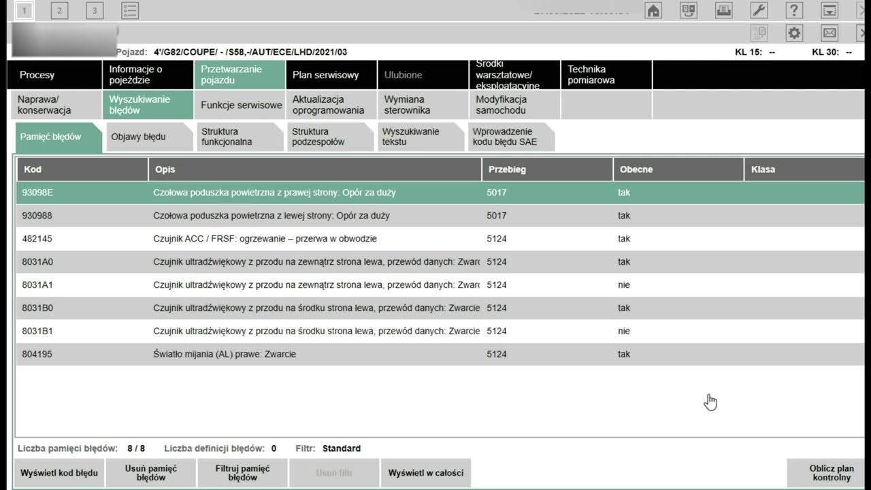This screenshot has width=871, height=490.
Task: Open Środki warsztatowe/eksploatacyjne menu
Action: tap(514, 75)
